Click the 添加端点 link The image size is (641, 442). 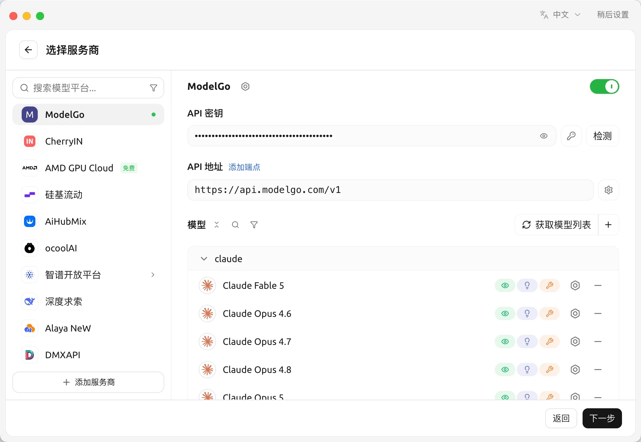pyautogui.click(x=244, y=167)
